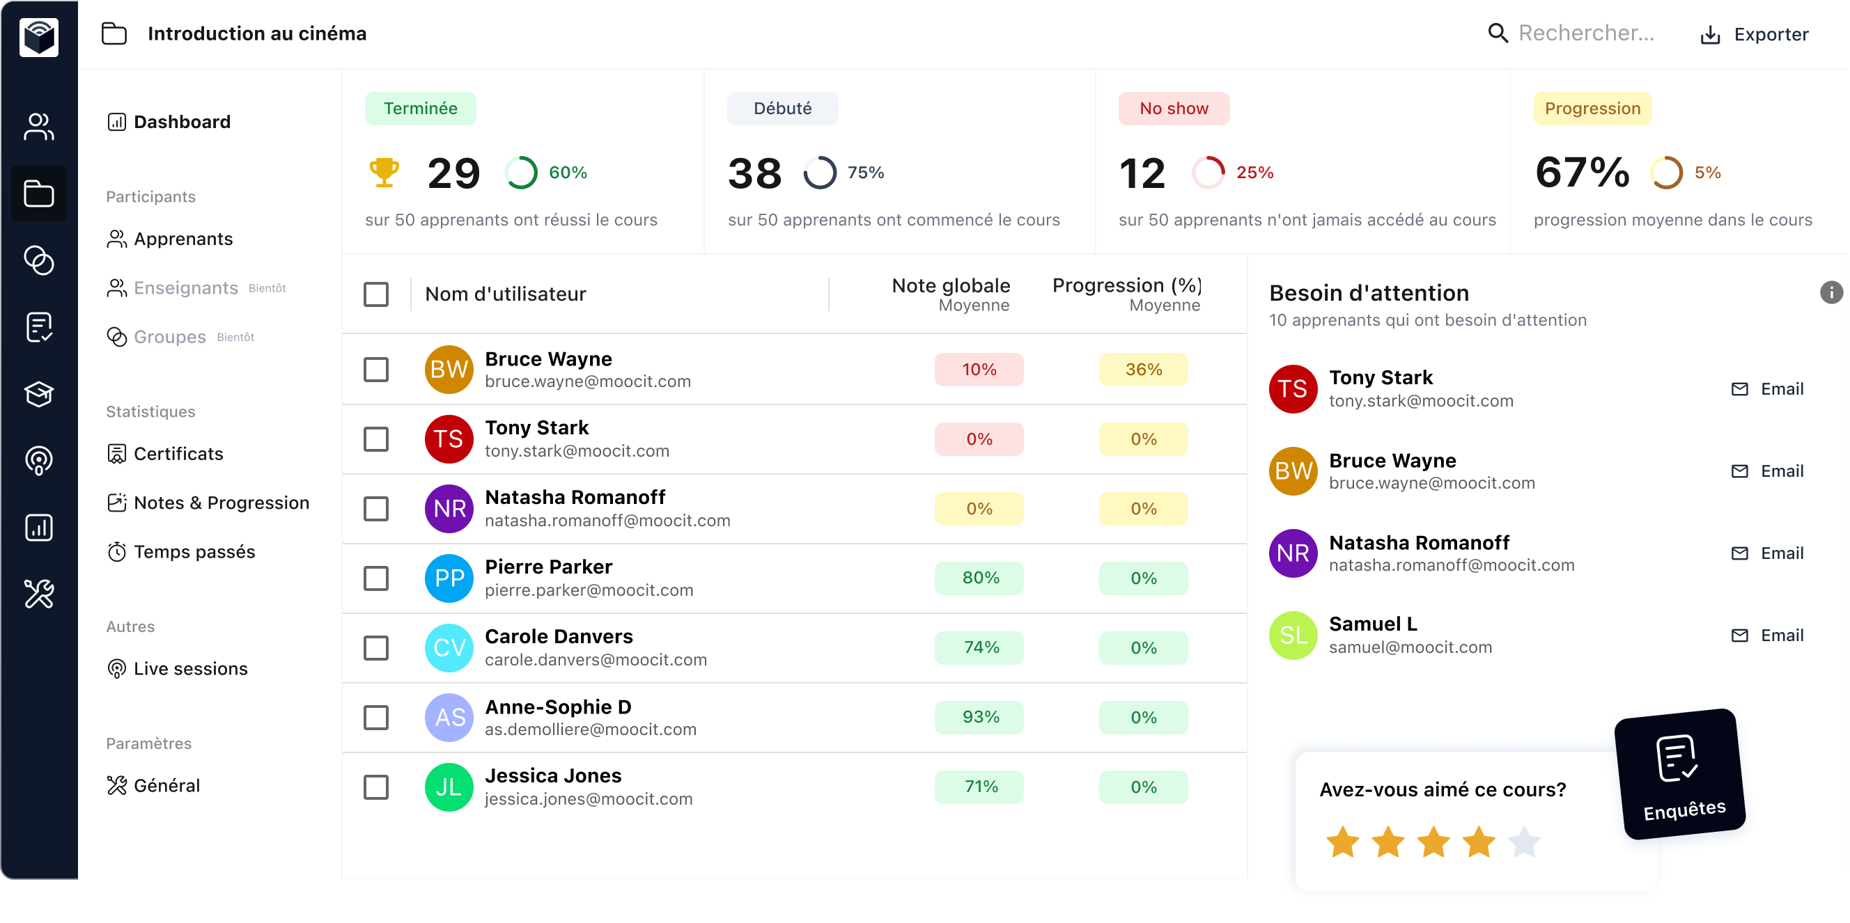Click the tools wrench icon in dark sidebar
This screenshot has width=1850, height=923.
point(39,594)
